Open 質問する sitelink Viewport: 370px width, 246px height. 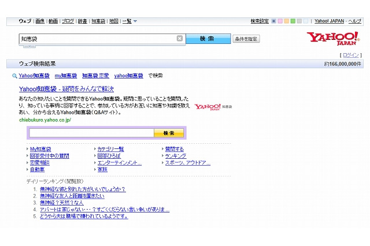[x=175, y=149]
